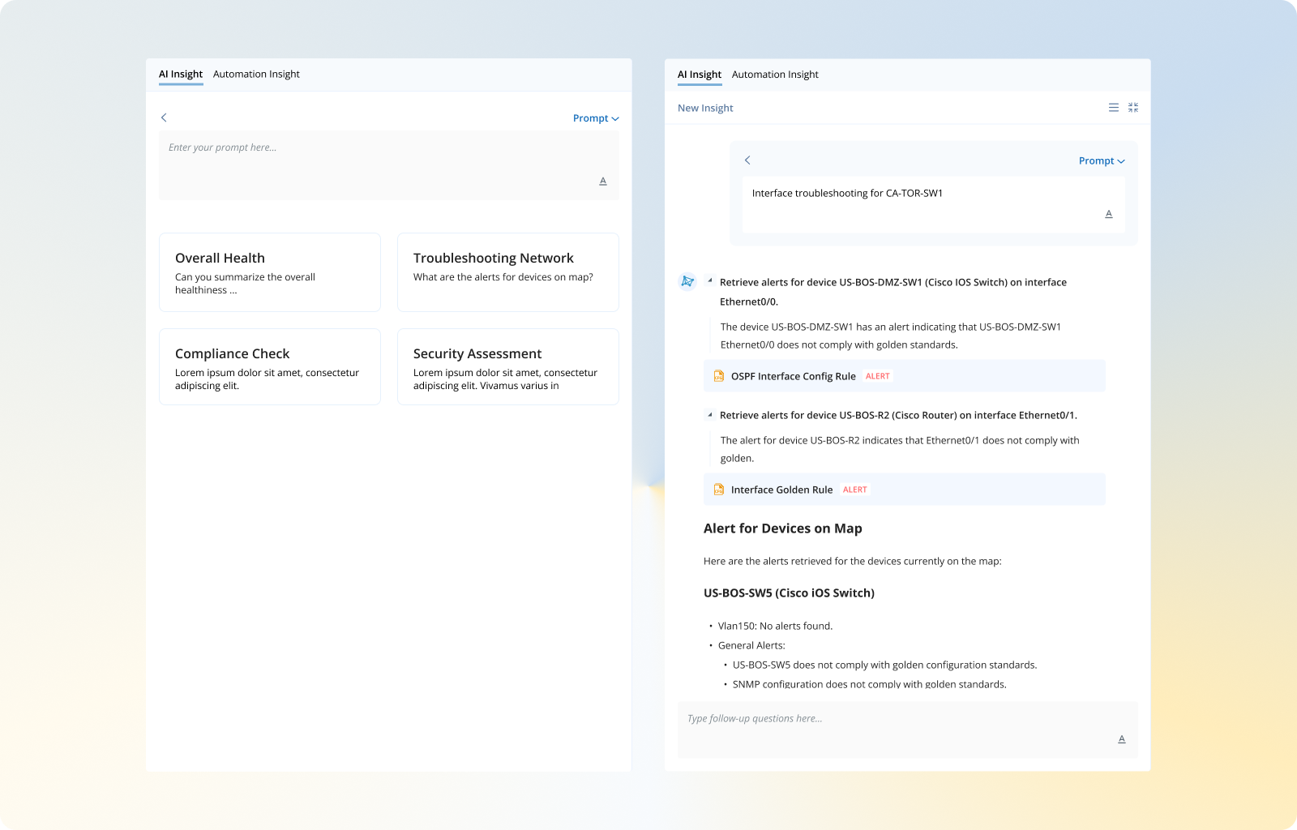Choose the Overall Health suggestion card

tap(270, 272)
